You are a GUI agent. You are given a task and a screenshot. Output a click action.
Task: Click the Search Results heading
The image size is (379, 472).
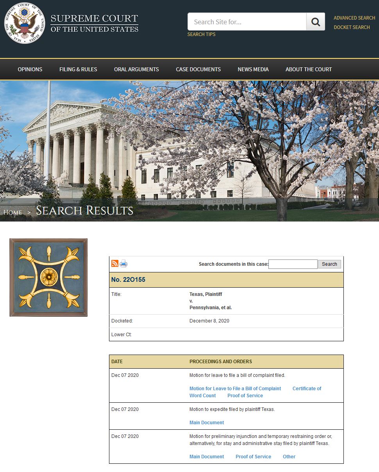point(85,211)
